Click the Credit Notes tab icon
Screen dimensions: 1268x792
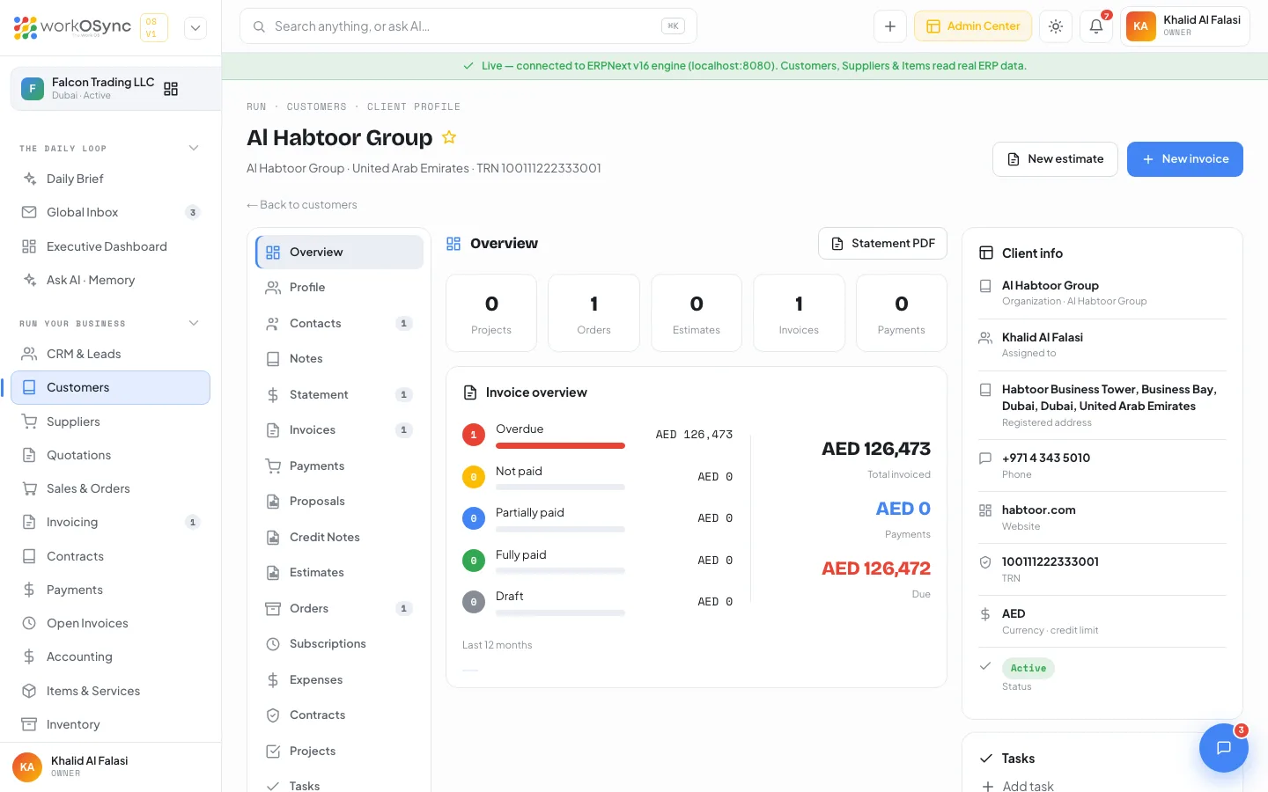[x=273, y=537]
